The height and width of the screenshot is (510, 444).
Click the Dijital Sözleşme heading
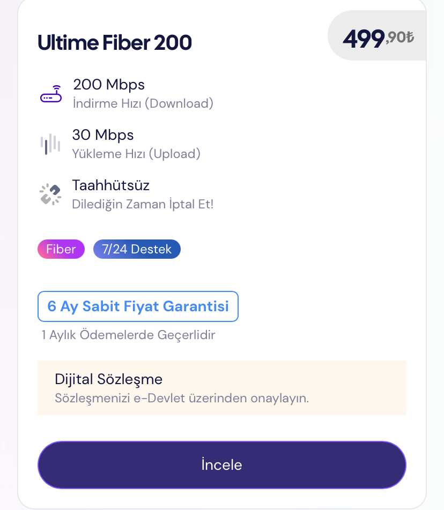108,379
